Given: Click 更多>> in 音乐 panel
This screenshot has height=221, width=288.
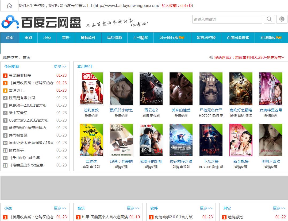Looking at the screenshot, I should 133,208.
